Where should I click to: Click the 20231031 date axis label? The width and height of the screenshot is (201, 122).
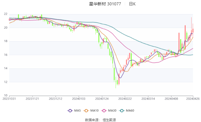9,99
